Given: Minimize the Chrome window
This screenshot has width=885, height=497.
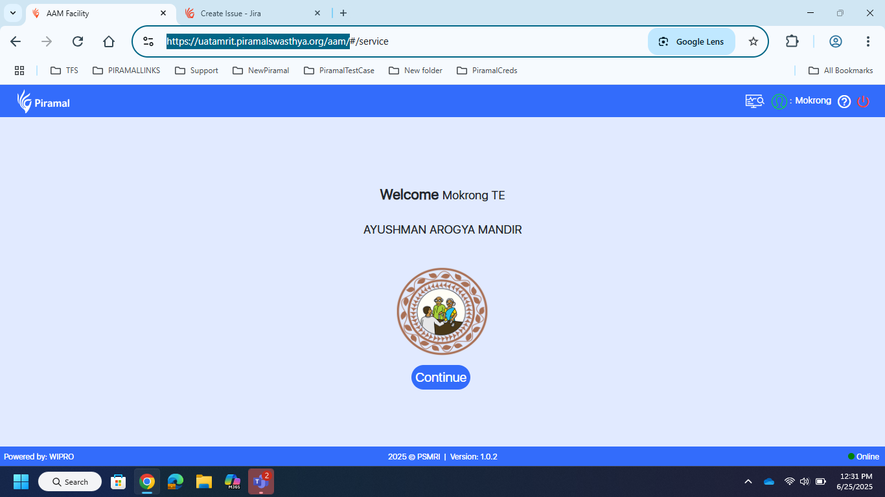Looking at the screenshot, I should tap(810, 13).
